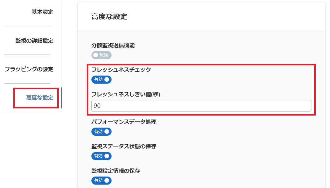Focus the フレッシュネスしきい値 input field
The width and height of the screenshot is (330, 188).
pos(201,106)
